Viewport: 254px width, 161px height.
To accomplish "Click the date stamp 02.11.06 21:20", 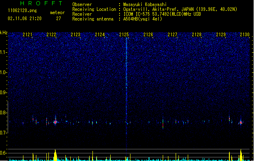I will coord(25,19).
